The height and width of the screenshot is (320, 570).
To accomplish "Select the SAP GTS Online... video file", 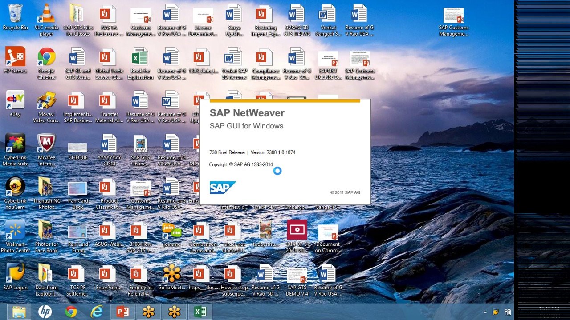I will tap(140, 150).
